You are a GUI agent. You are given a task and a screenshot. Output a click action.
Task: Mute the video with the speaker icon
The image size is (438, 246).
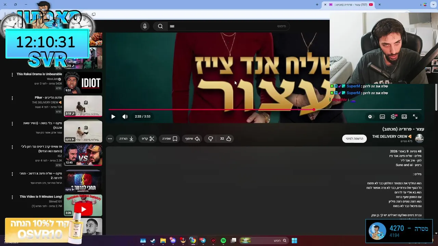click(x=125, y=117)
